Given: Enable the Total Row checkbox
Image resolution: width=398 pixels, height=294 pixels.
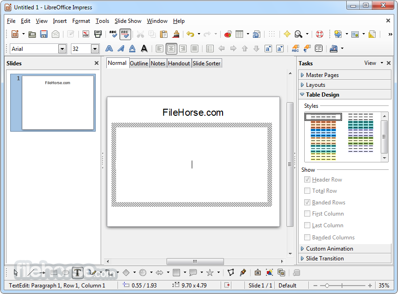Looking at the screenshot, I should [307, 191].
